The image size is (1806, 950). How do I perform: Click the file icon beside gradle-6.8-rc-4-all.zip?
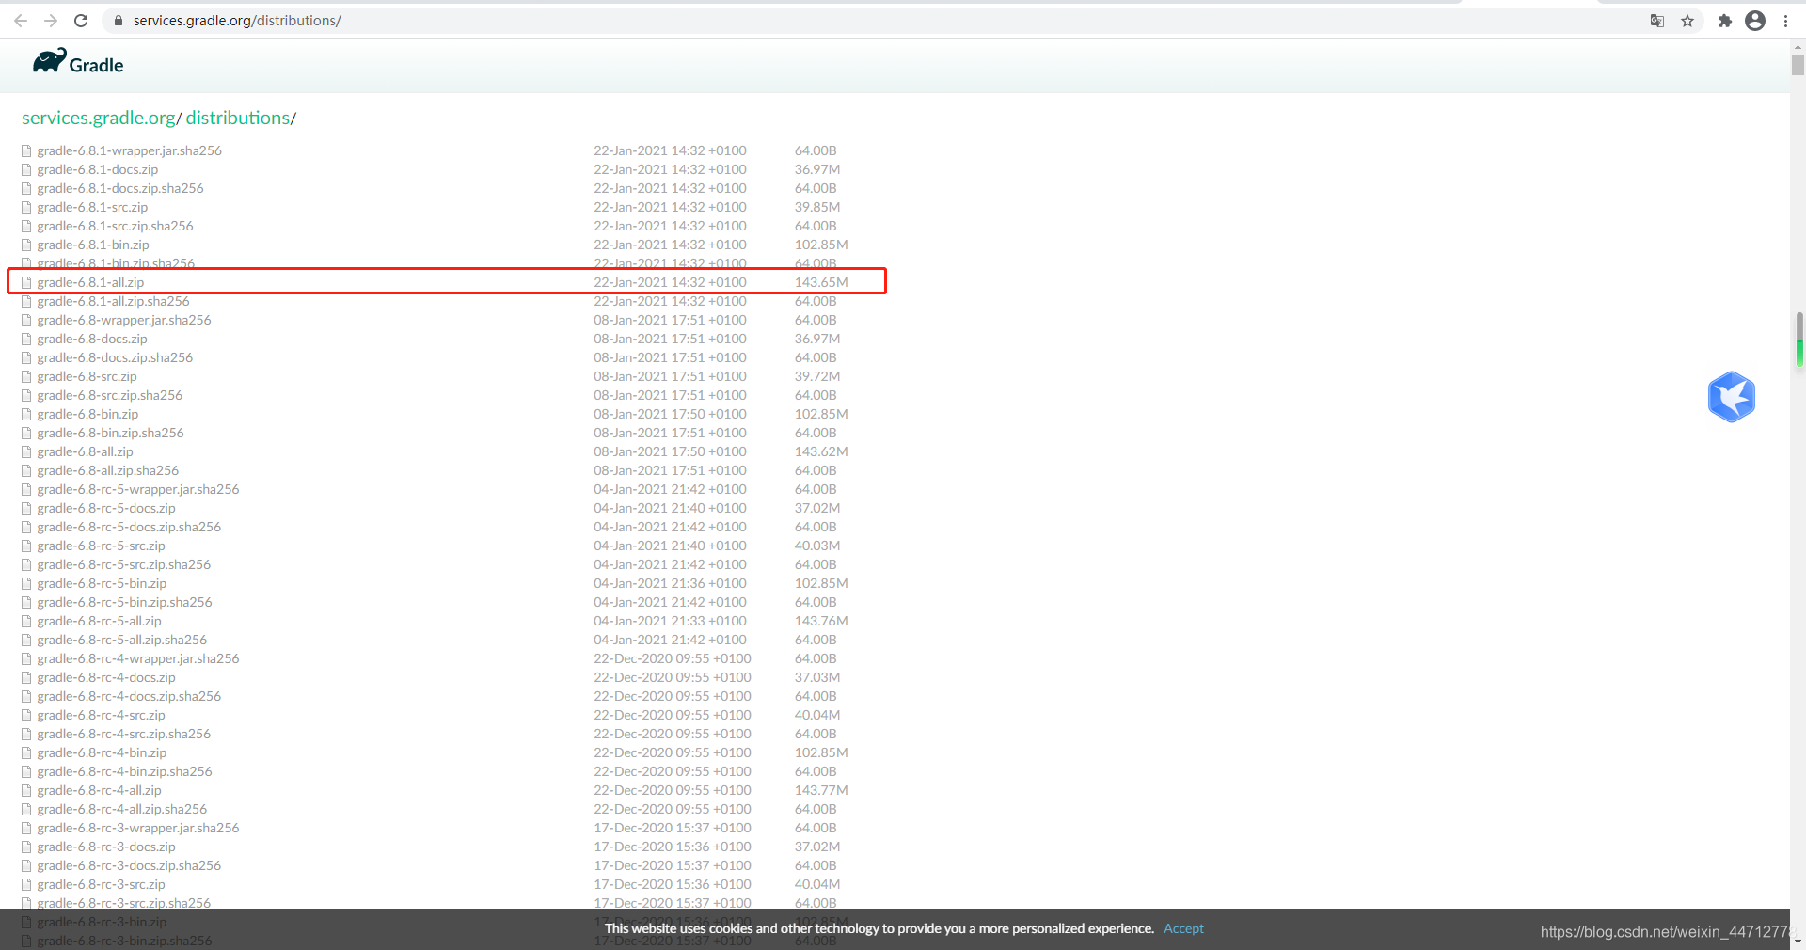click(x=26, y=790)
